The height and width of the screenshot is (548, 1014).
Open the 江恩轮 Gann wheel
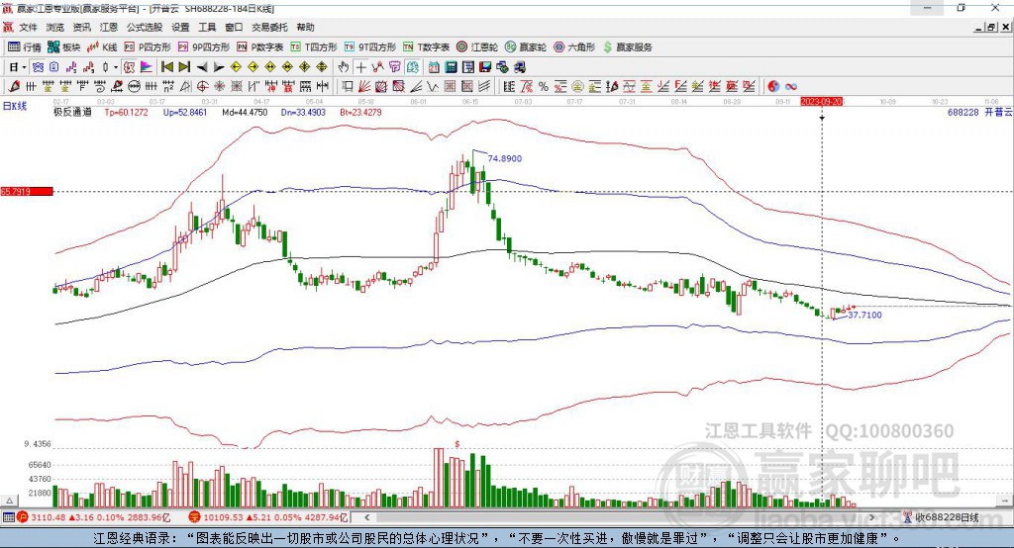point(477,47)
